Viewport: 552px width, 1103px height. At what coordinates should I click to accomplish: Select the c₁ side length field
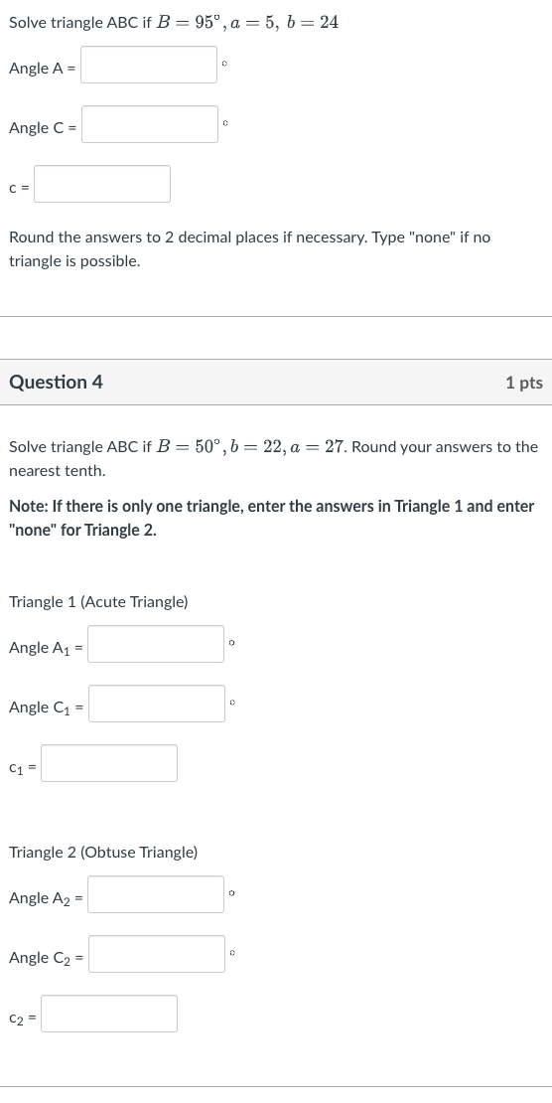[109, 763]
